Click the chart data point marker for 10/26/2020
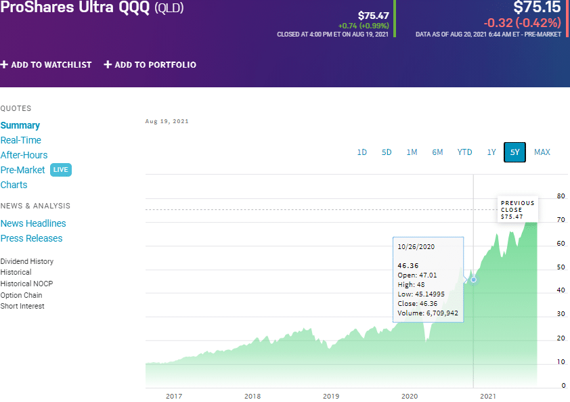This screenshot has width=570, height=402. 473,280
